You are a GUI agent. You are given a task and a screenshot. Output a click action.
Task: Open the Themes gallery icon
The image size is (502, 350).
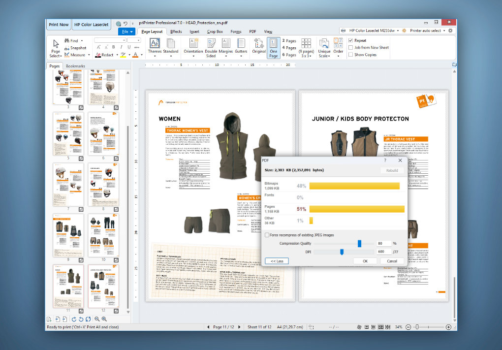(x=155, y=43)
